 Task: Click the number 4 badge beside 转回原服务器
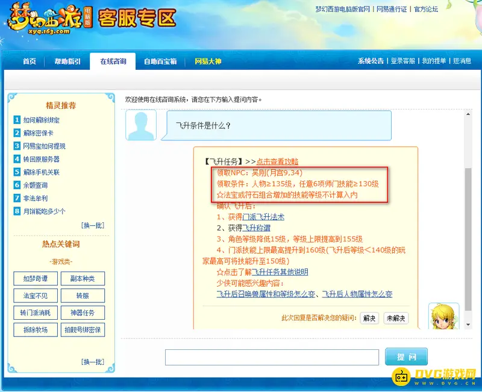pos(17,159)
